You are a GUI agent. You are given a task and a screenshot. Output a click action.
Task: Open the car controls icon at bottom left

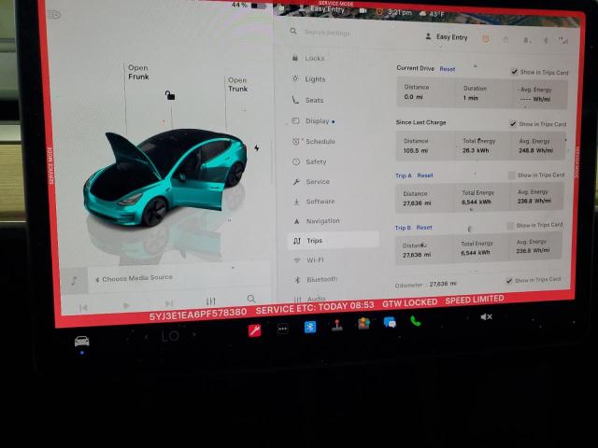click(82, 342)
